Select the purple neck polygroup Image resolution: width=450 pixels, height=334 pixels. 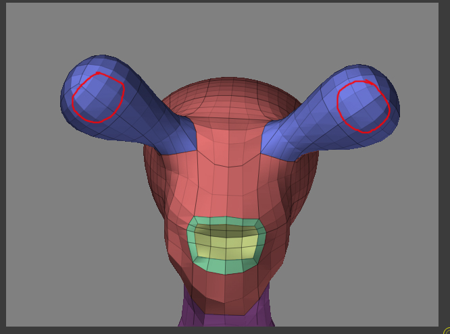click(227, 321)
